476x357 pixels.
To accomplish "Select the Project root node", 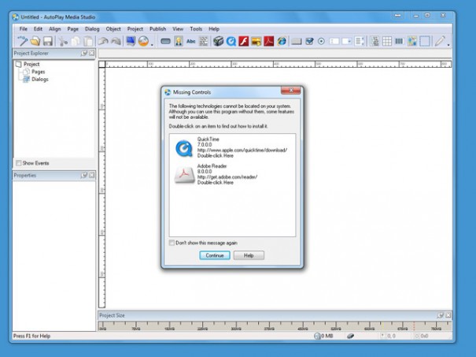I will (31, 64).
